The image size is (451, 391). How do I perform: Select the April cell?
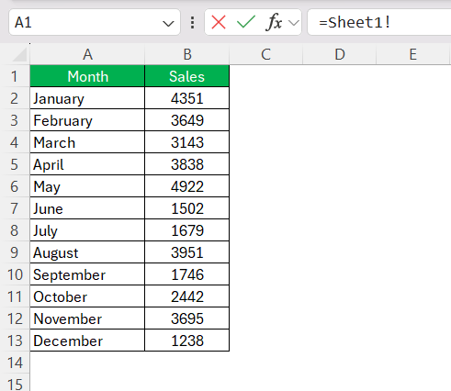pyautogui.click(x=87, y=164)
